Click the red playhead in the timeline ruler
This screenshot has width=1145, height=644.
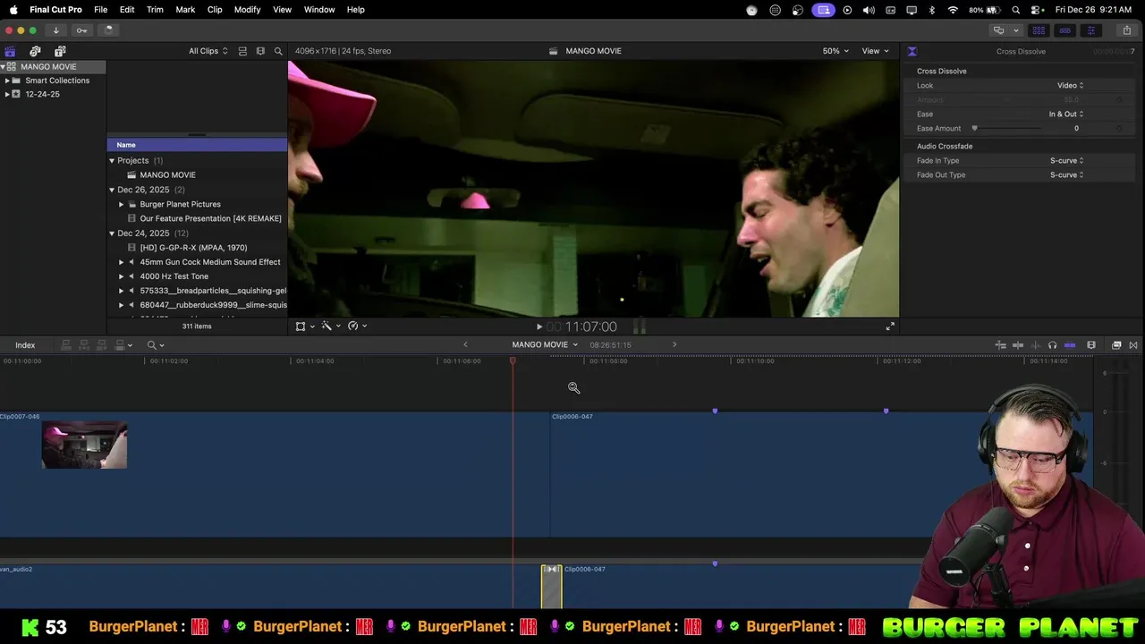point(513,360)
